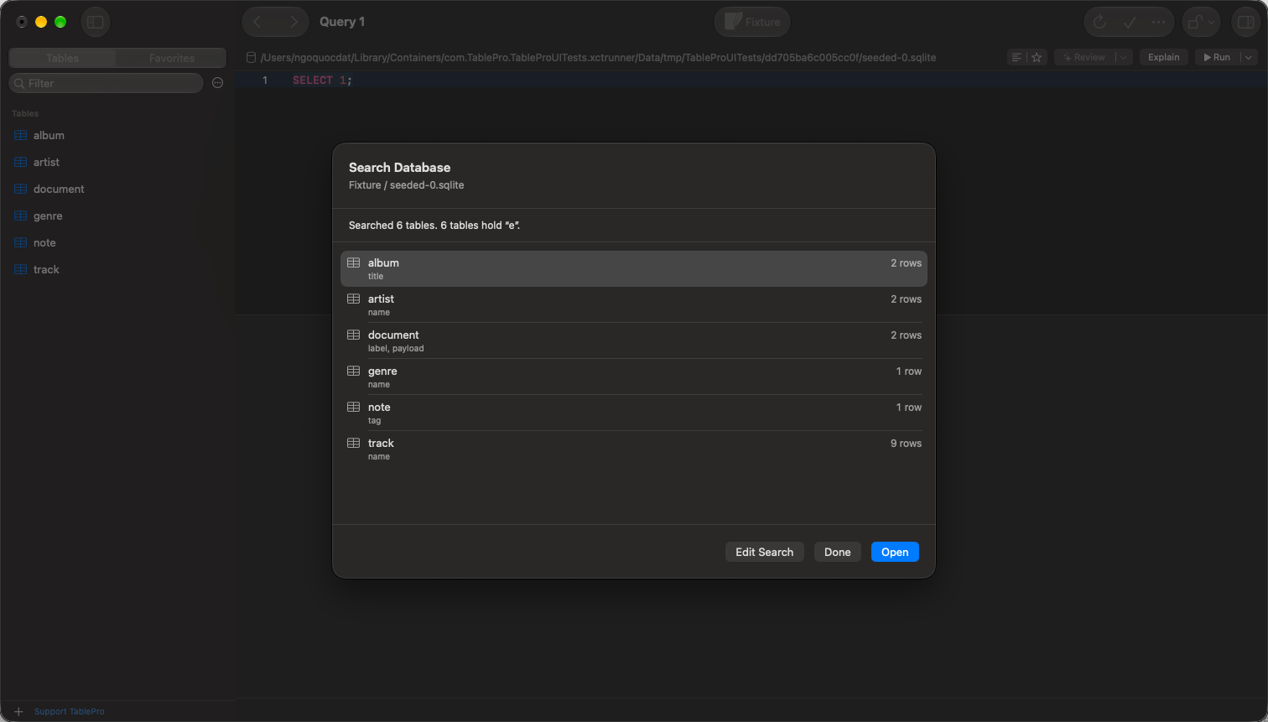The height and width of the screenshot is (722, 1268).
Task: Select the album table in sidebar
Action: (x=117, y=136)
